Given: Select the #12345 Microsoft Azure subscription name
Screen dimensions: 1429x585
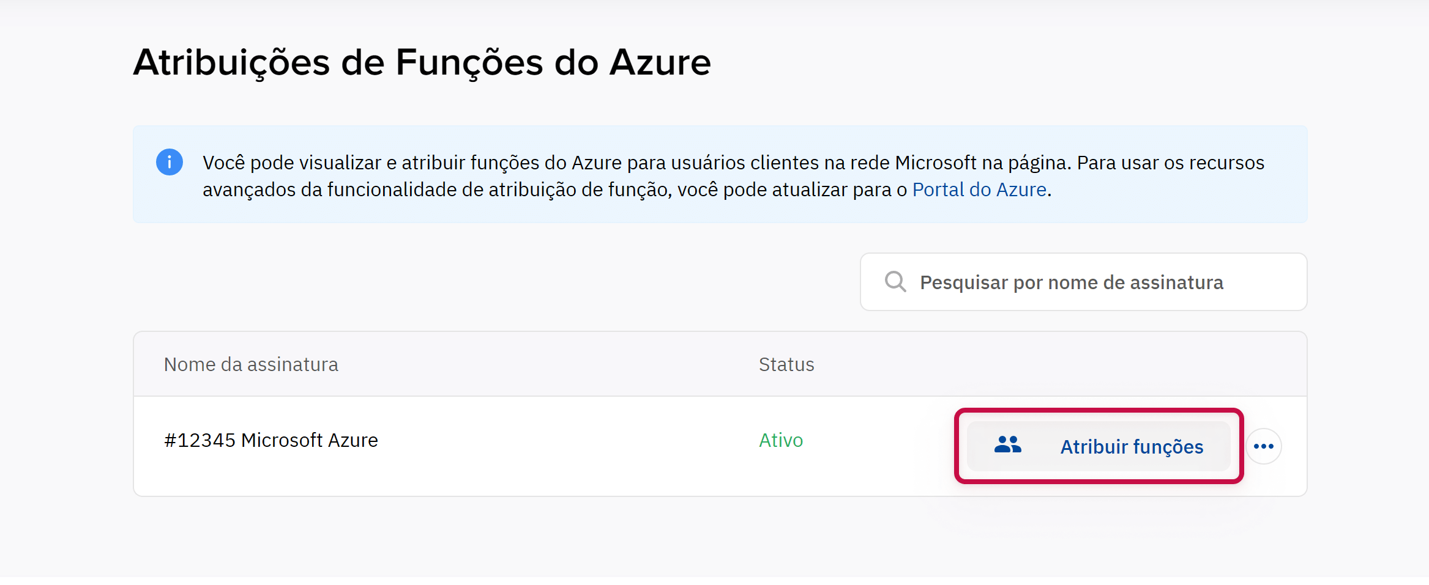Looking at the screenshot, I should pos(271,441).
